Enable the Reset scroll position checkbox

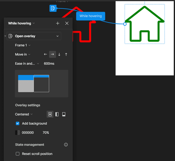17,154
